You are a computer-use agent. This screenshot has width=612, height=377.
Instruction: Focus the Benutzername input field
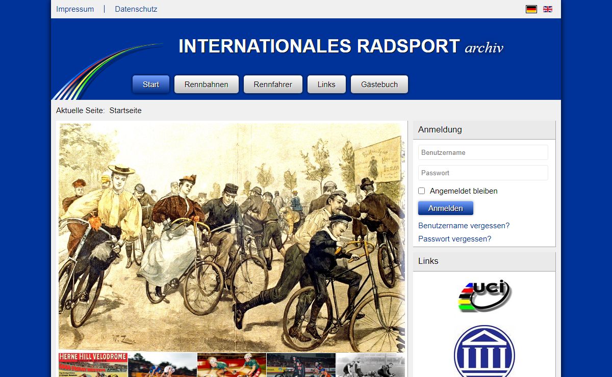tap(483, 152)
